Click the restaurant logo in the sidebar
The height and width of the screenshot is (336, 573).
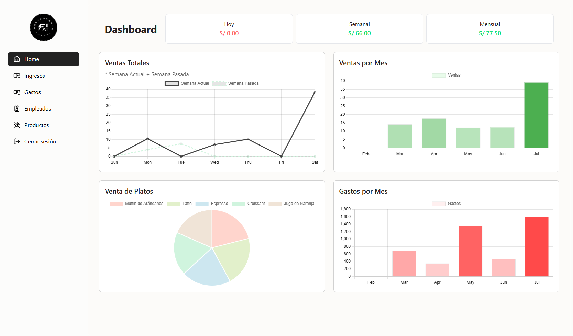point(44,27)
